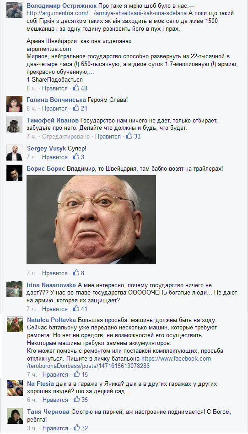
Task: Open the teroboronaDonbass Facebook post link
Action: pos(119,362)
